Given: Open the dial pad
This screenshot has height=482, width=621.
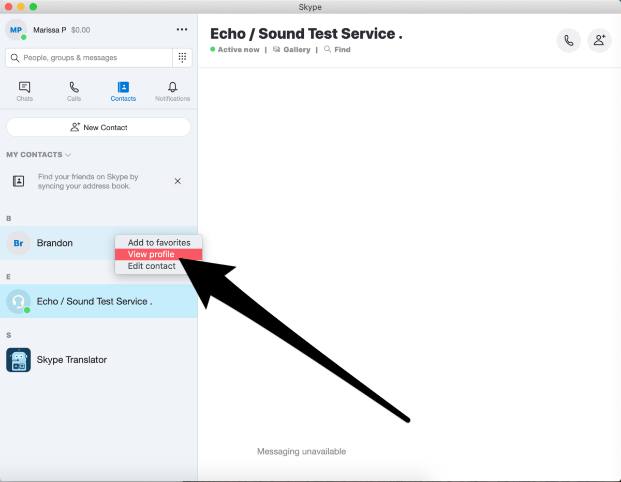Looking at the screenshot, I should point(182,58).
